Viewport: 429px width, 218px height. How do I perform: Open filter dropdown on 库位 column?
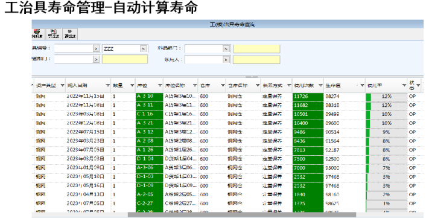click(x=160, y=85)
